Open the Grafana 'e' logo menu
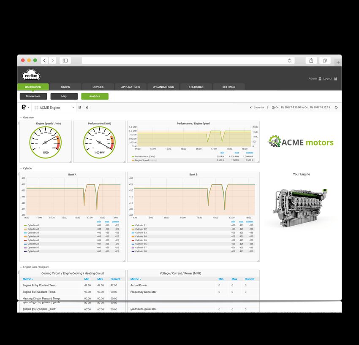The image size is (359, 345). click(25, 107)
